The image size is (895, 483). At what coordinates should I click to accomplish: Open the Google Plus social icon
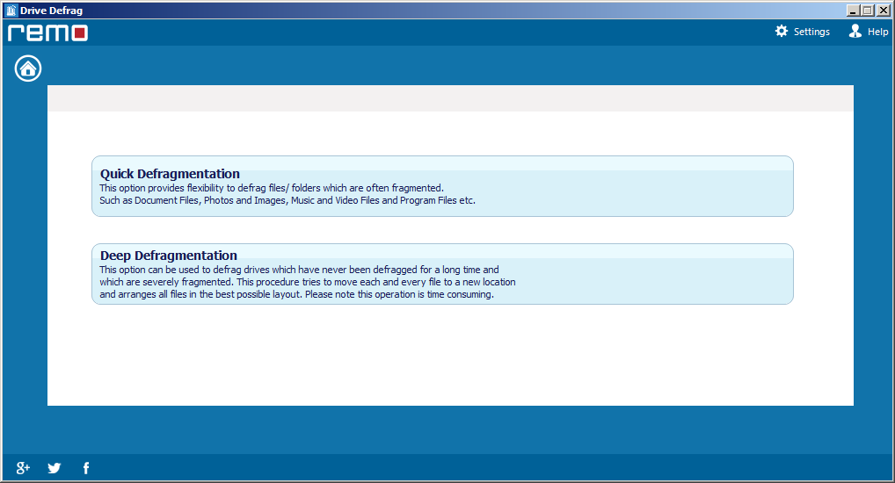[x=24, y=468]
